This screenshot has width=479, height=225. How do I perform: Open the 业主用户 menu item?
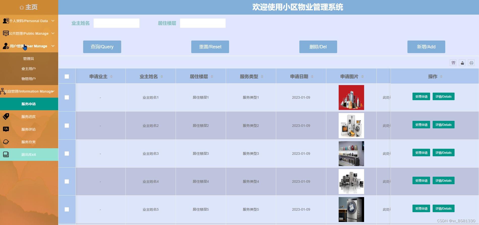pyautogui.click(x=28, y=69)
